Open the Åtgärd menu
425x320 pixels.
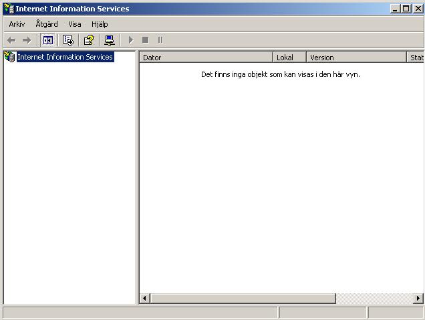(47, 24)
